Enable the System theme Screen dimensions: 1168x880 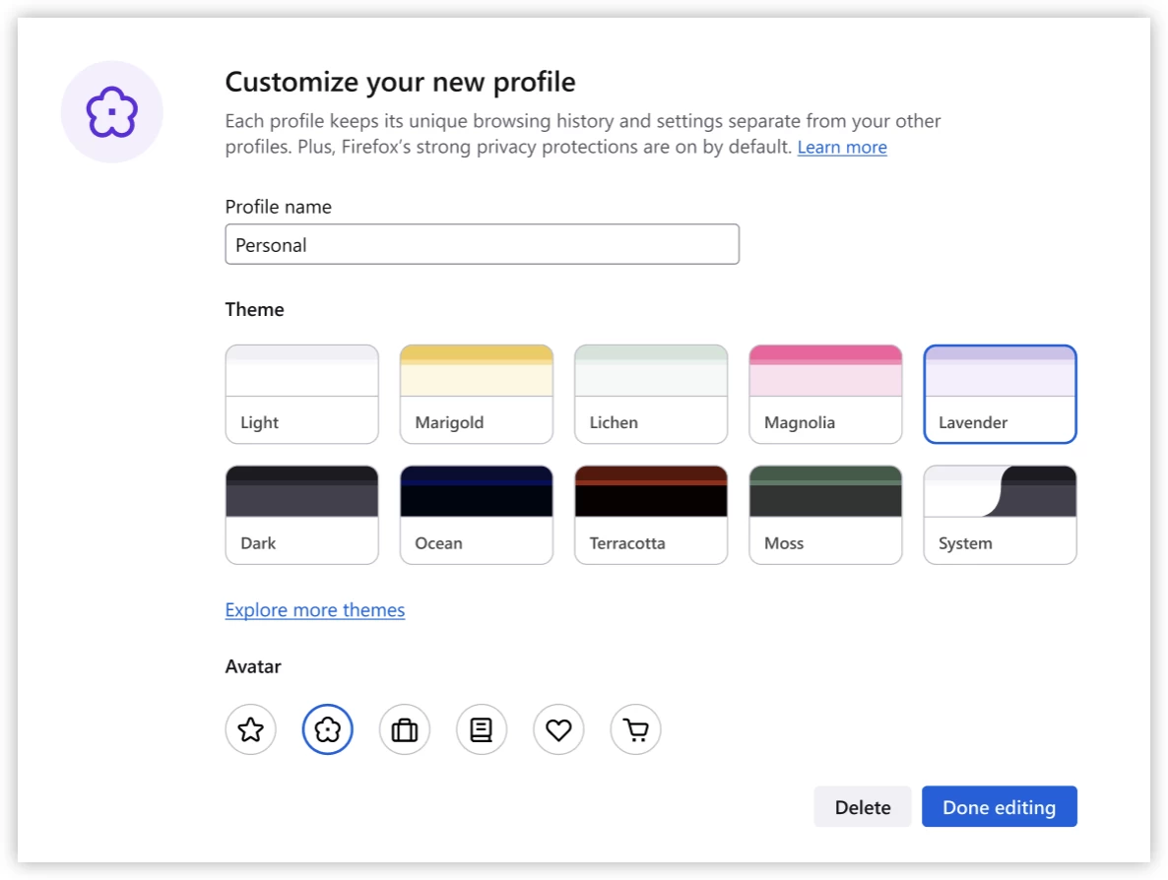coord(1000,513)
